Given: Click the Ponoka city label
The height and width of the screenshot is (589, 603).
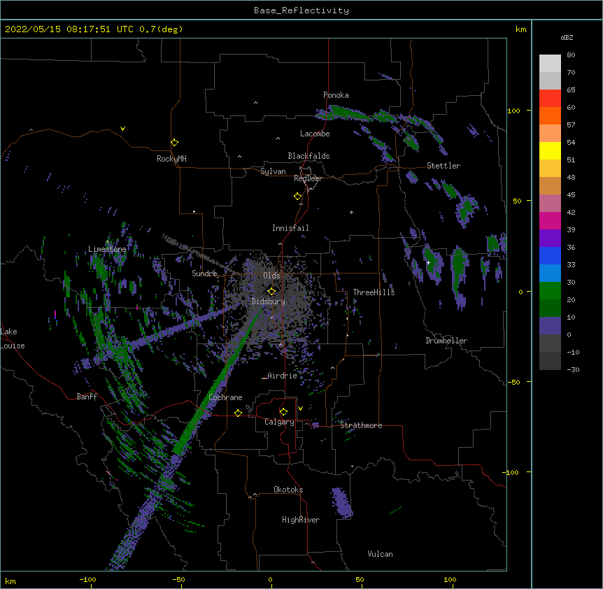Looking at the screenshot, I should 336,95.
